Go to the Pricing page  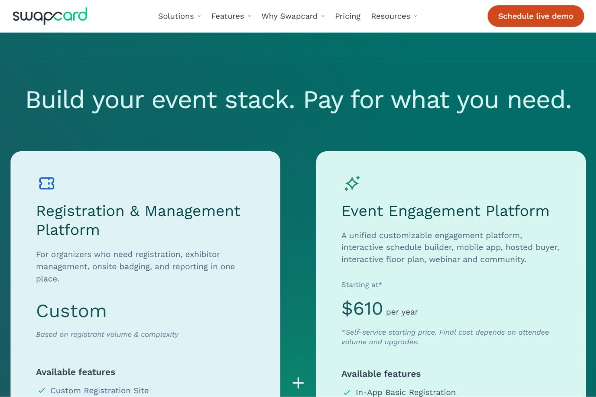tap(348, 16)
